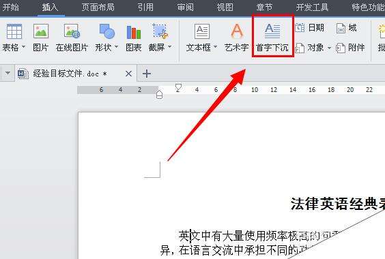This screenshot has width=385, height=259.
Task: Go to the 审阅 tab
Action: tap(186, 7)
